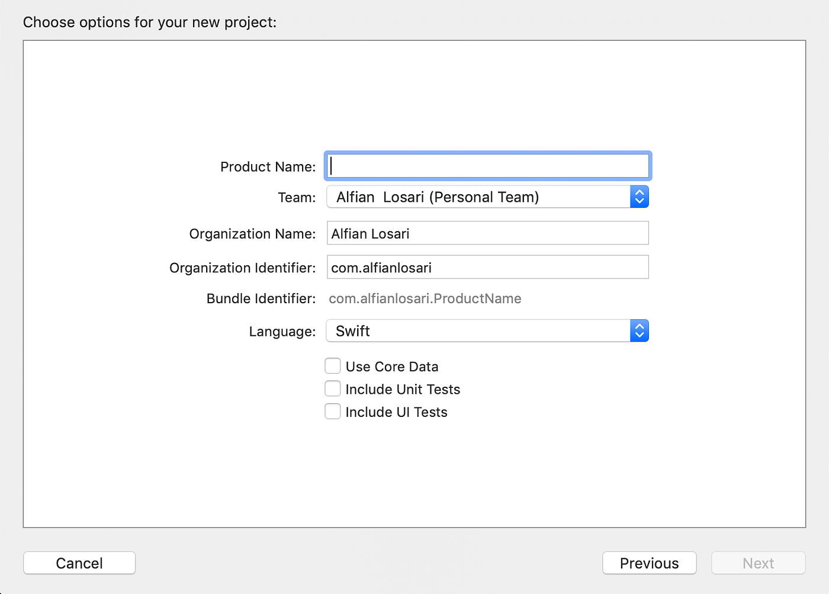Open the Team dropdown
829x594 pixels.
pos(486,197)
